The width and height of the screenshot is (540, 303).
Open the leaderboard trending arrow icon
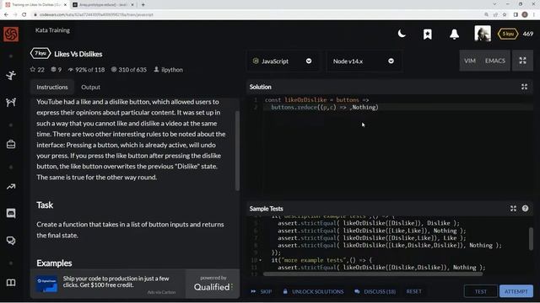tap(11, 187)
